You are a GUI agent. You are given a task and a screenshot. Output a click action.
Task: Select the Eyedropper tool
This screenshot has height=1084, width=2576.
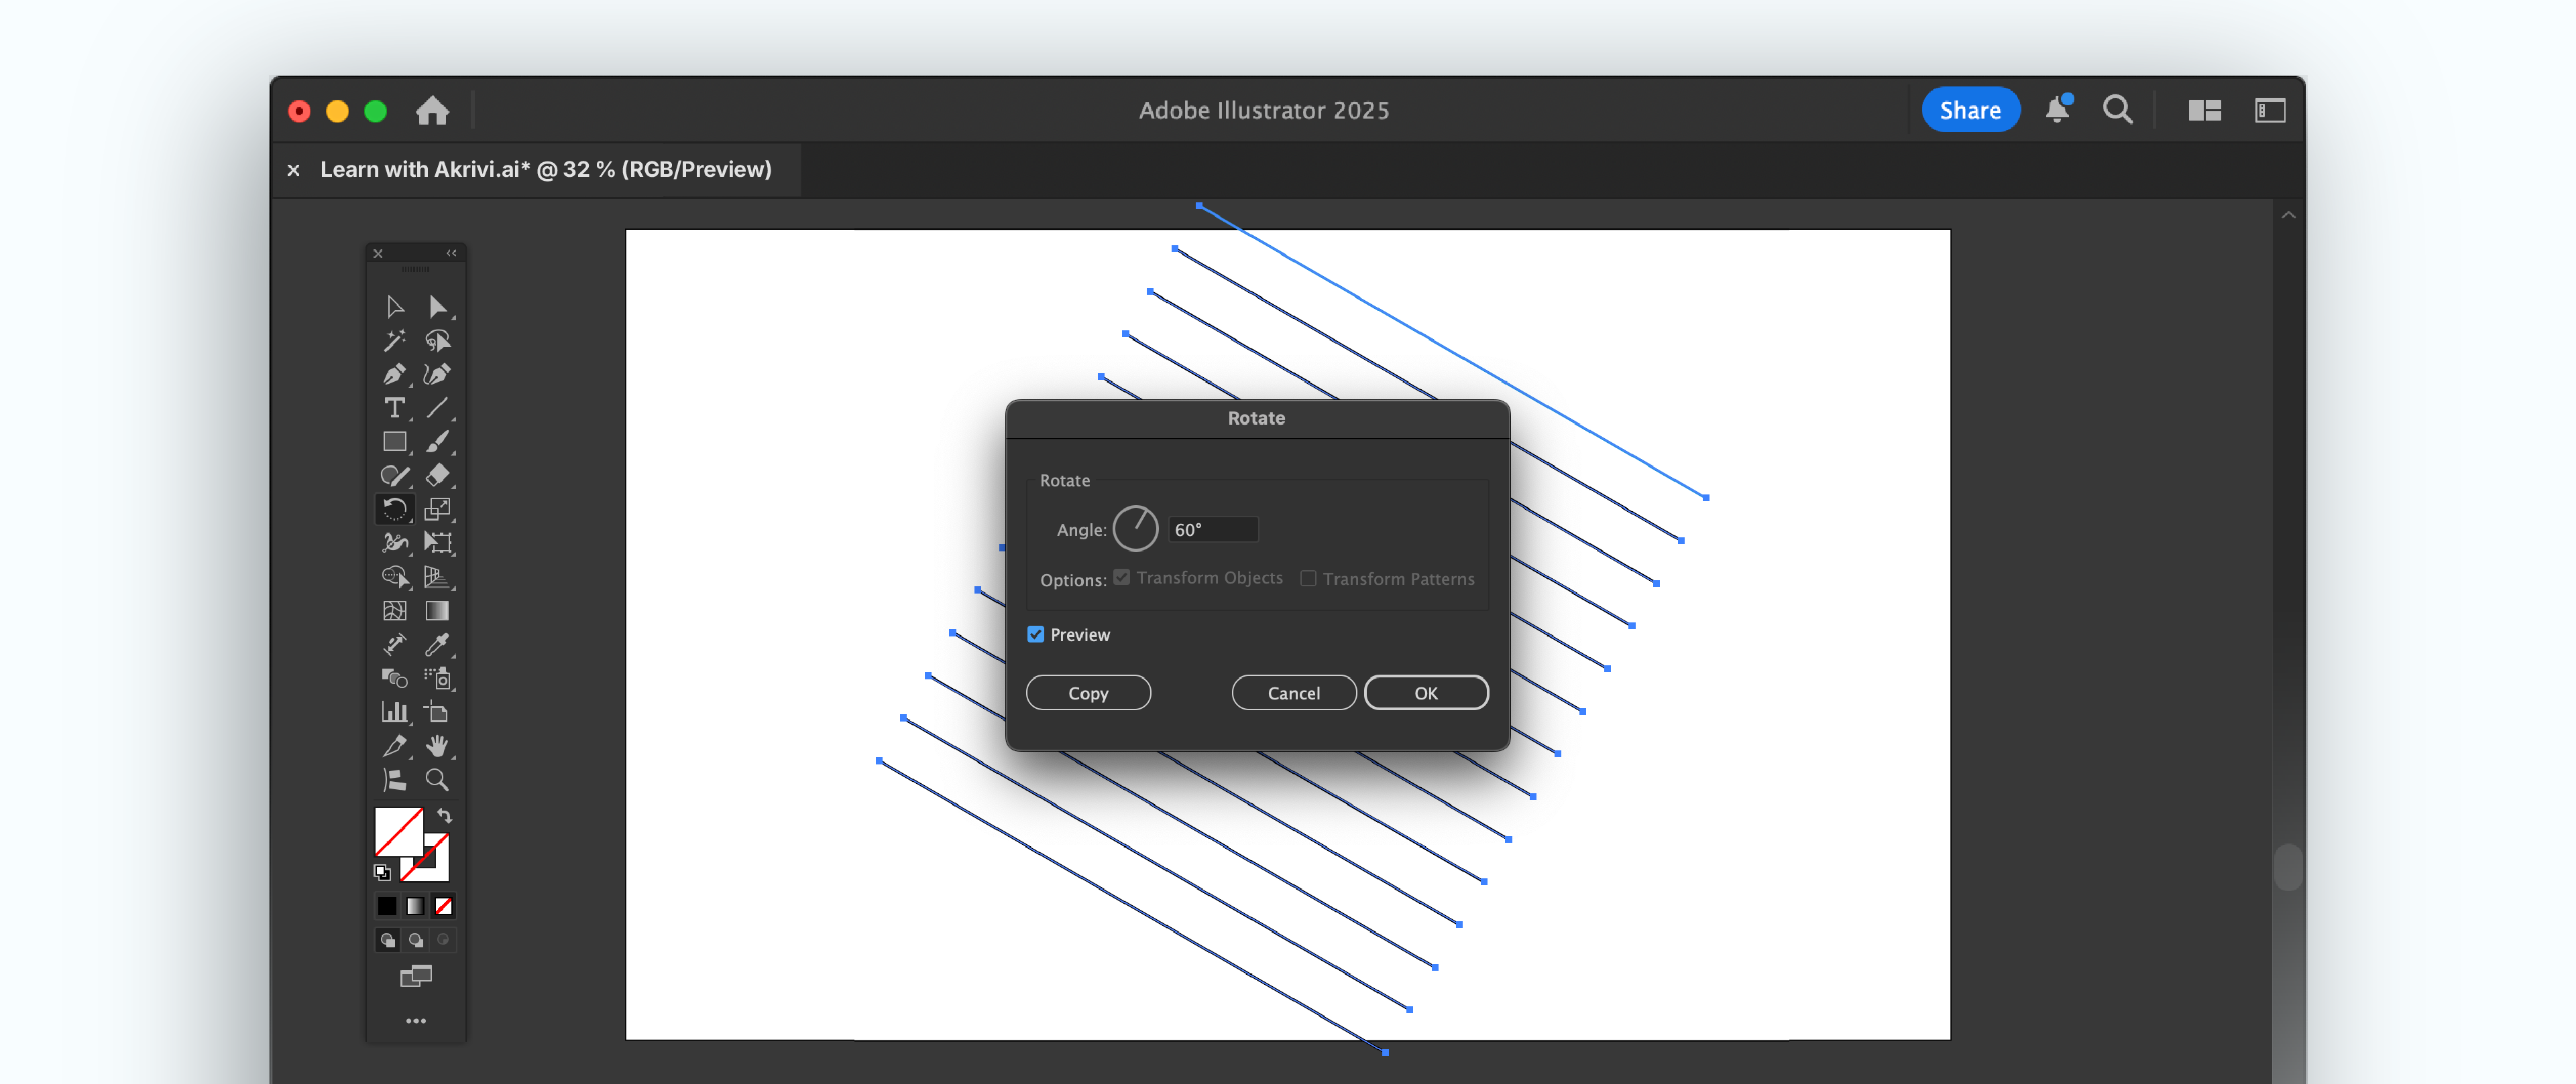pyautogui.click(x=437, y=645)
